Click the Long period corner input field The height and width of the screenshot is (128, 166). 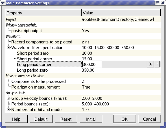[x=92, y=64]
